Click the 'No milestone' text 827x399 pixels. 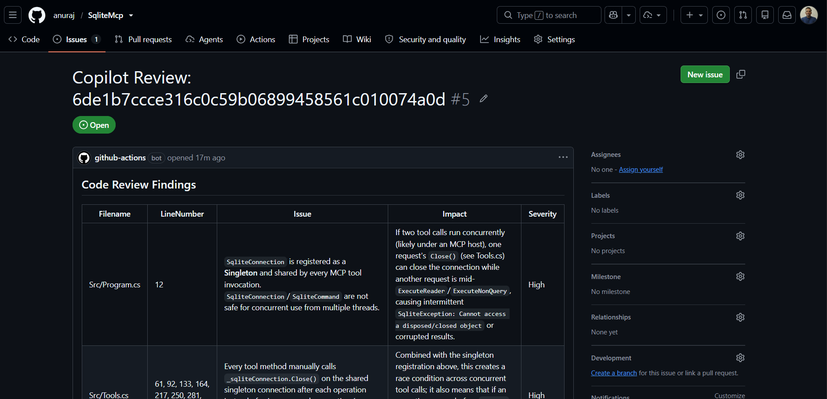point(611,292)
